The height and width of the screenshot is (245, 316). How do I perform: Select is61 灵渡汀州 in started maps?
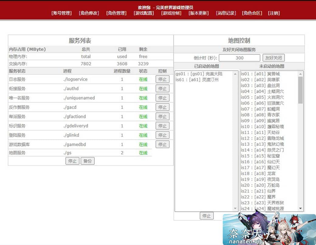[204, 80]
